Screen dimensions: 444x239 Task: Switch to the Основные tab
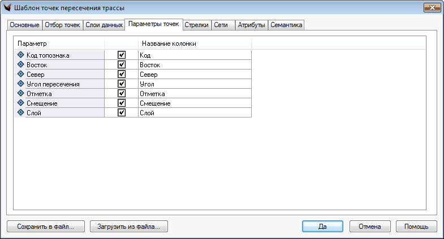[24, 25]
